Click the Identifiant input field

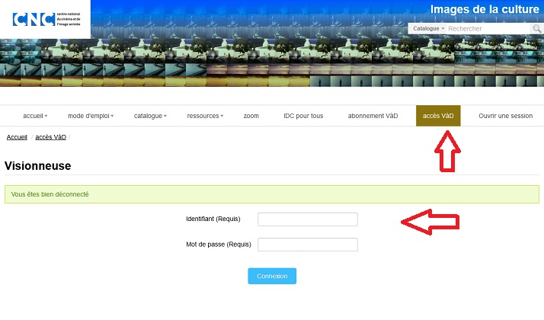point(307,219)
